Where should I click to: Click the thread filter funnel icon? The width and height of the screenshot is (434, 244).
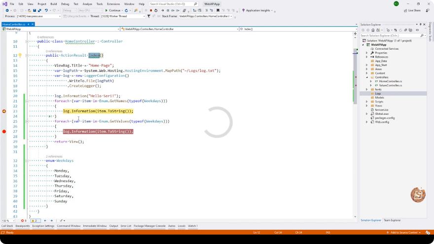[148, 16]
